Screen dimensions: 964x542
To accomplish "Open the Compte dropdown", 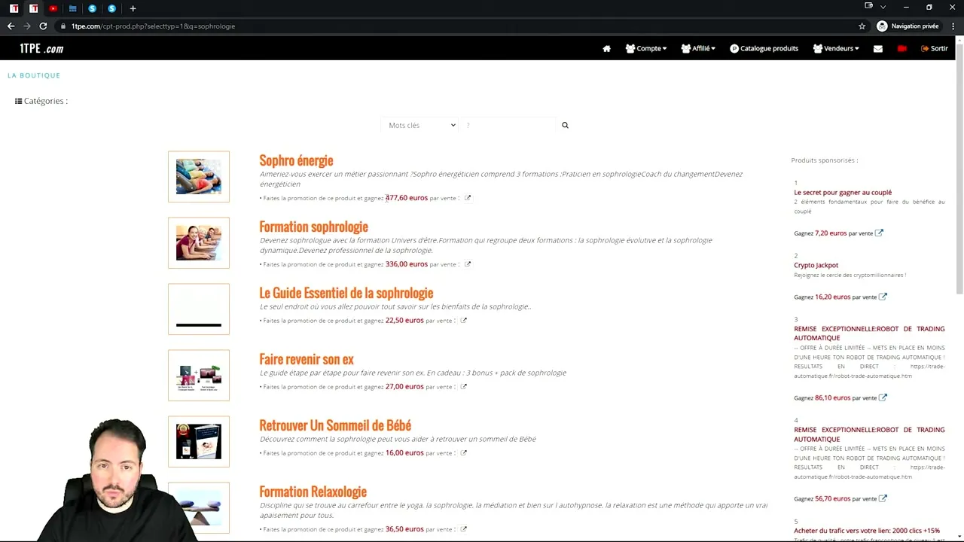I will point(645,48).
